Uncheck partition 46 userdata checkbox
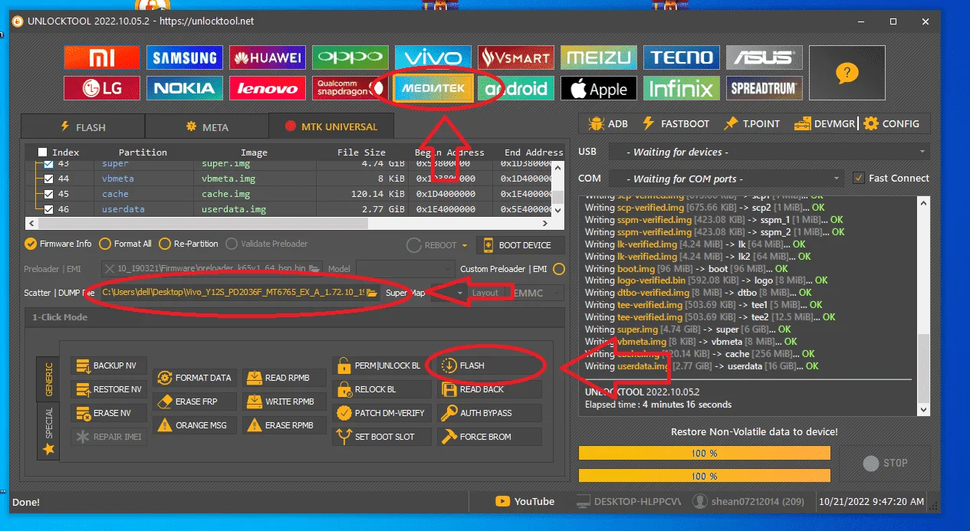The height and width of the screenshot is (531, 970). (x=49, y=209)
